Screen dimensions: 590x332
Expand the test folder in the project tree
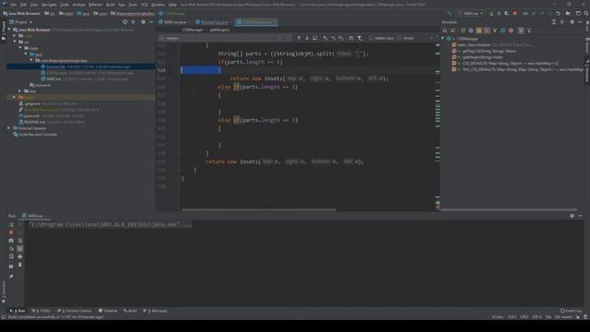(x=20, y=91)
